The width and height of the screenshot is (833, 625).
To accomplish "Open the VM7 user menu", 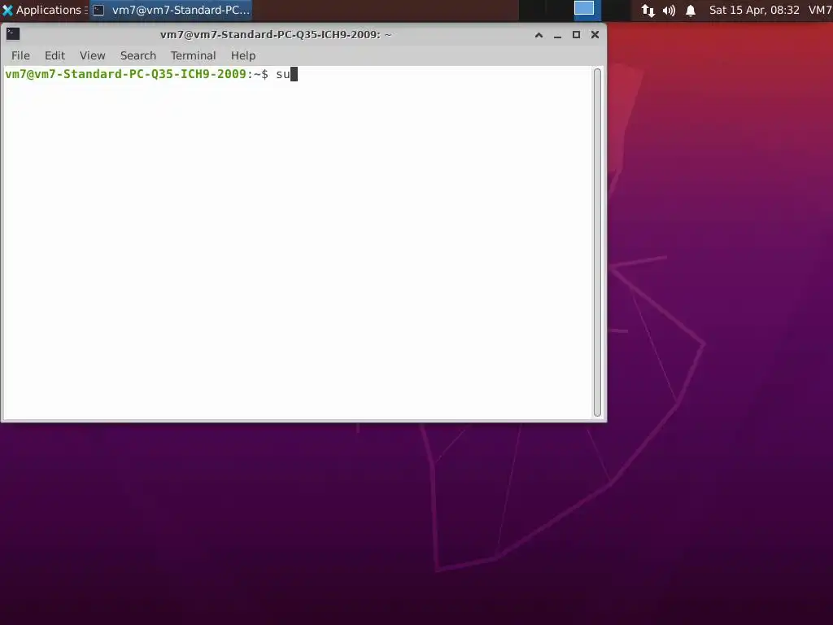I will click(x=820, y=10).
